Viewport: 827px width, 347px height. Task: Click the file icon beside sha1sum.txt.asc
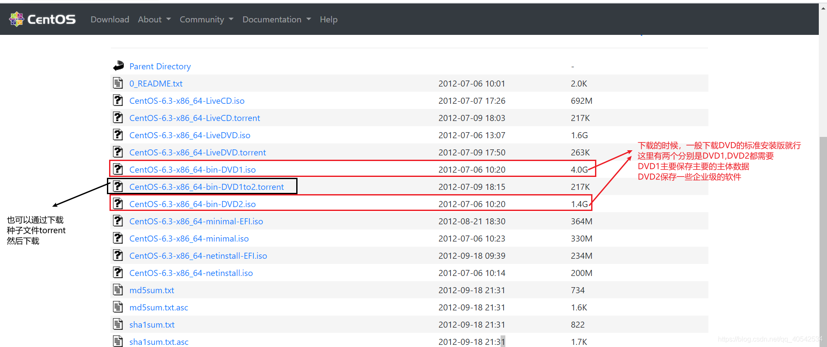pos(118,341)
